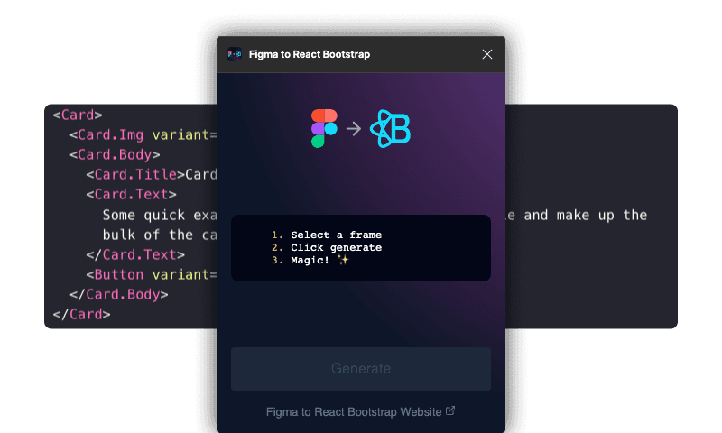722x433 pixels.
Task: Click the external link icon beside Website
Action: (x=450, y=410)
